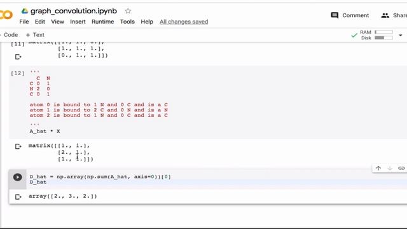Click the green connected checkmark icon
The width and height of the screenshot is (407, 229).
[x=354, y=35]
